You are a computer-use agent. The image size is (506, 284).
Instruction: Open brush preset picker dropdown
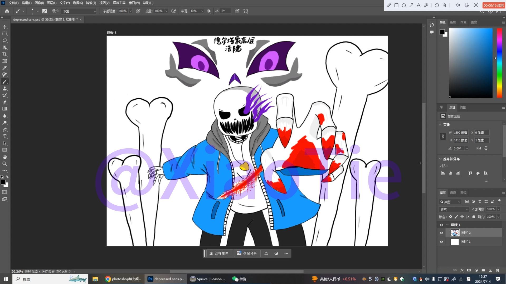(38, 11)
